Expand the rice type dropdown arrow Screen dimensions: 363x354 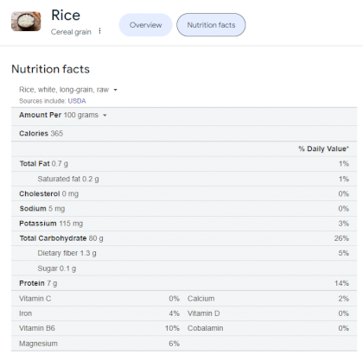115,90
